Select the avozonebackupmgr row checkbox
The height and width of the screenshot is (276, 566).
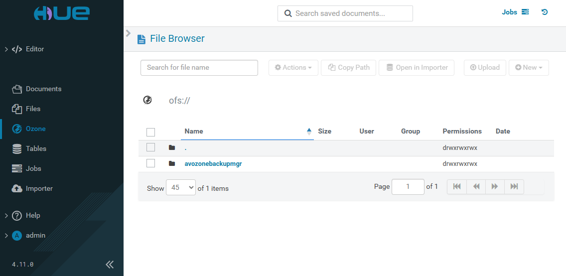pyautogui.click(x=150, y=163)
